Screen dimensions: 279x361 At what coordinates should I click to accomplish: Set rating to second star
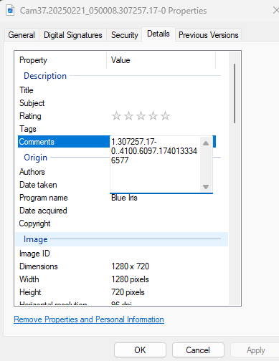click(128, 116)
